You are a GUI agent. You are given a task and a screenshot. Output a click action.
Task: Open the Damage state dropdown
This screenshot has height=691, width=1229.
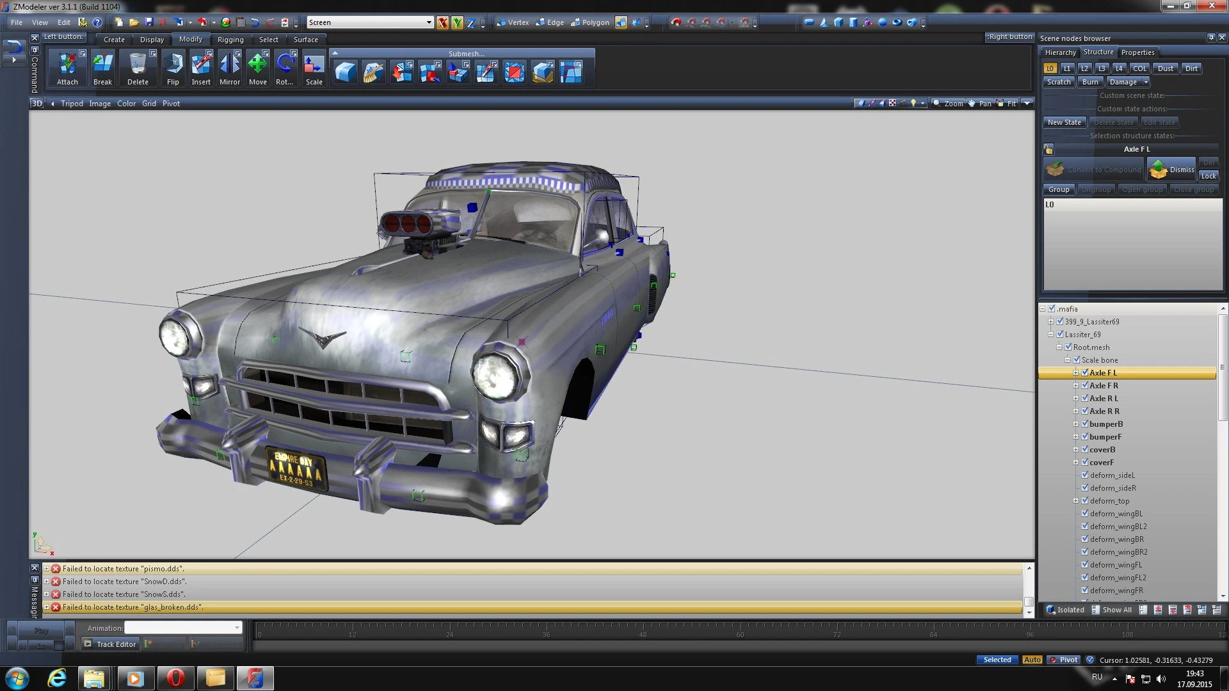click(x=1145, y=81)
